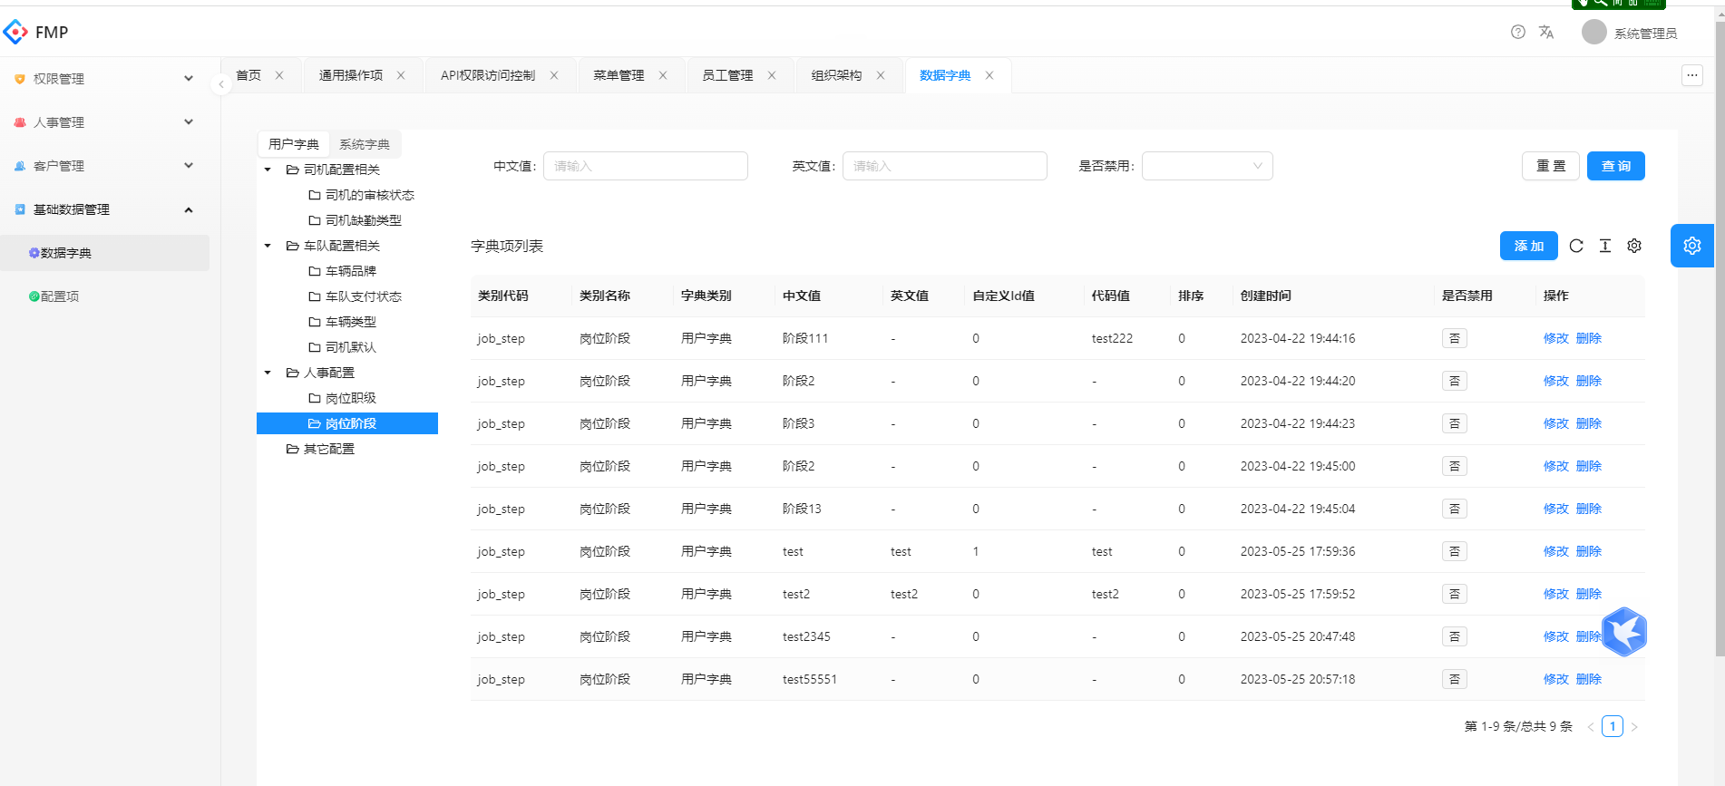
Task: Click the floating blue bird assistant icon
Action: [x=1623, y=632]
